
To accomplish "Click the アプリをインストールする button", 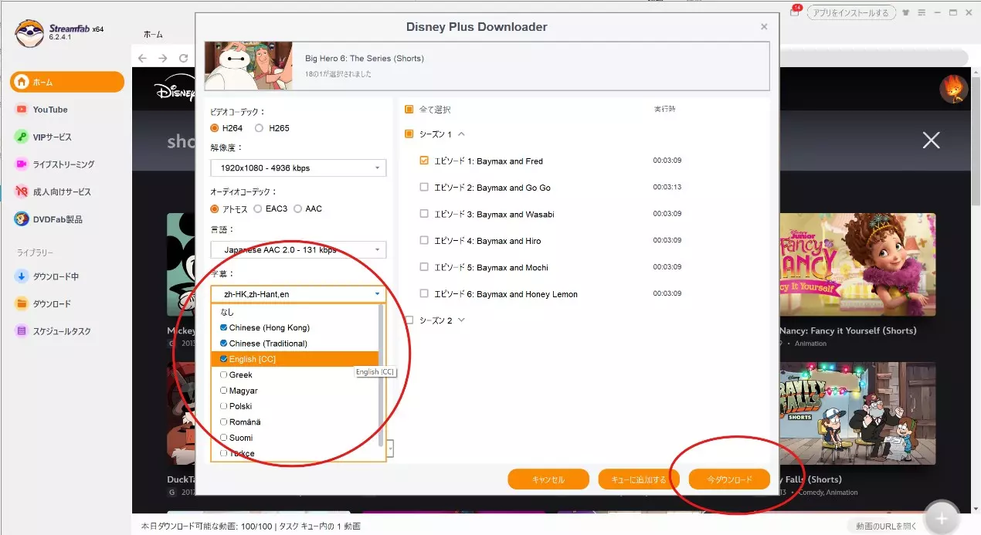I will click(851, 12).
